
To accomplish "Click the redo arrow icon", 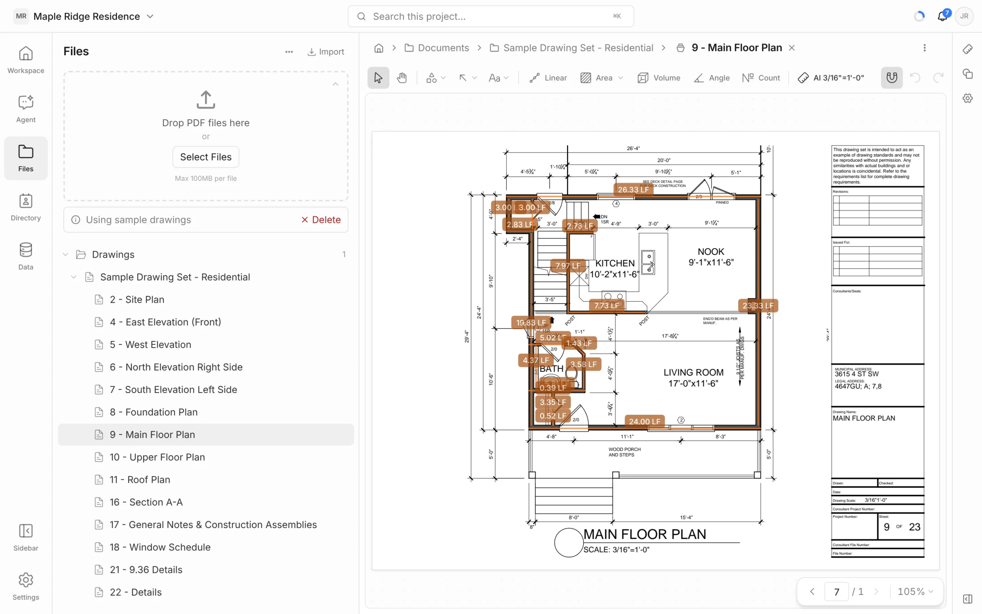I will coord(938,78).
